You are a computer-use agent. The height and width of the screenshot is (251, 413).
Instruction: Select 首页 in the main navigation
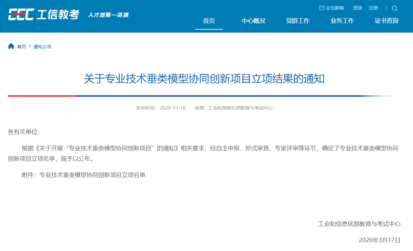click(x=209, y=21)
